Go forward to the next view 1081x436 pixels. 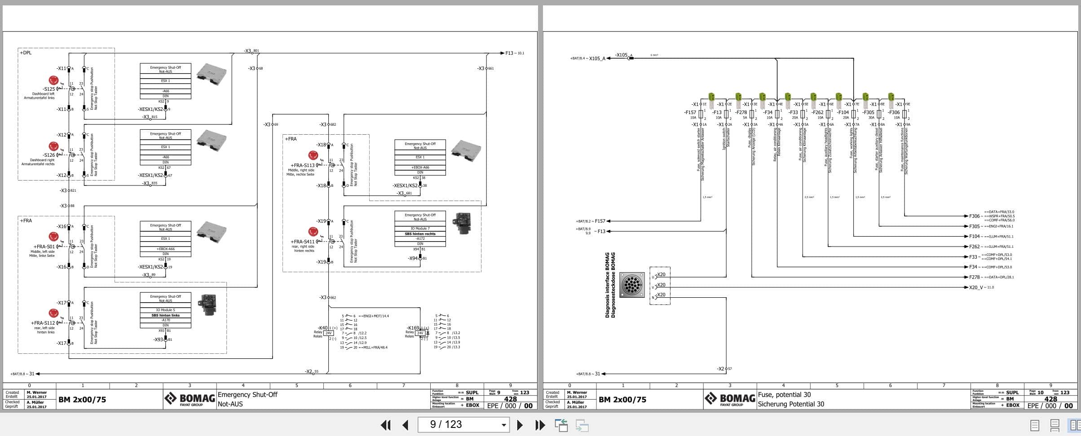582,424
